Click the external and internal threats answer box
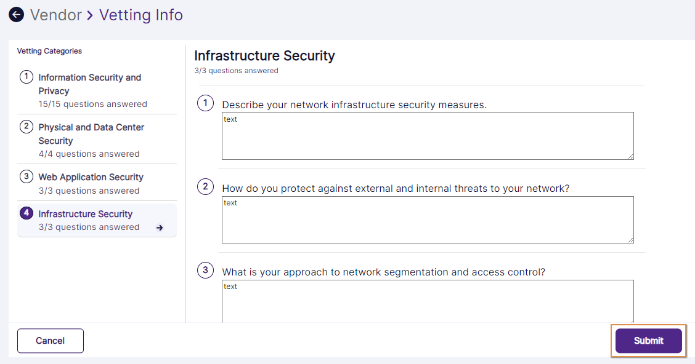The image size is (695, 364). pos(427,220)
